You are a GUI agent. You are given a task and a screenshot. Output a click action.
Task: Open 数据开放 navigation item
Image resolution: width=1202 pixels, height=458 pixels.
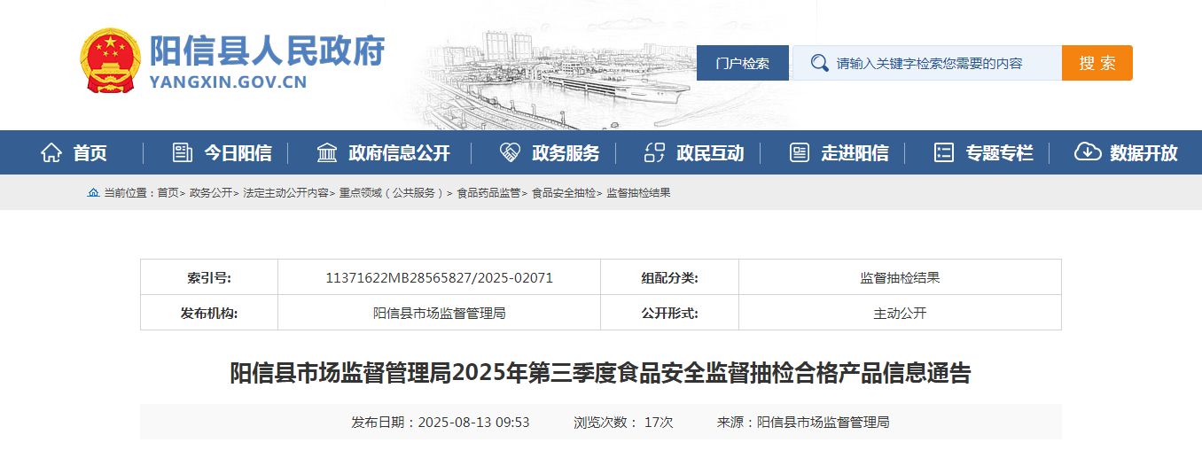[1144, 152]
